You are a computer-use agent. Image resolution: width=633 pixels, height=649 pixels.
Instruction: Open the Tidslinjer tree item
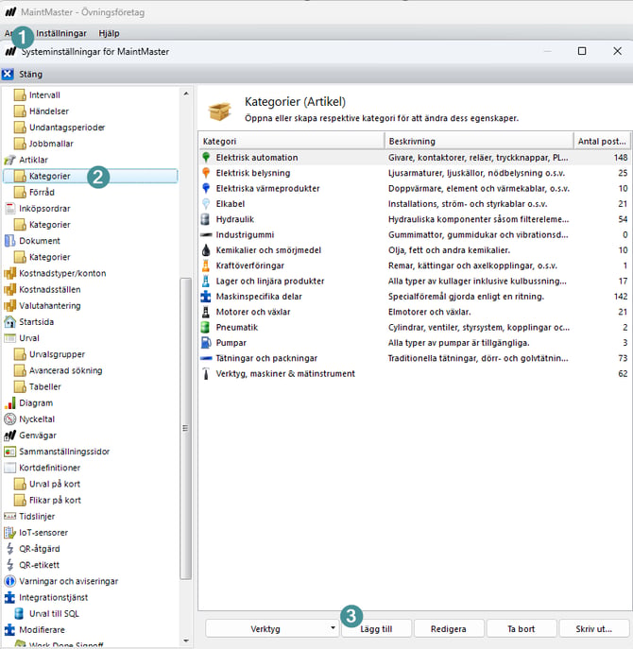(37, 516)
